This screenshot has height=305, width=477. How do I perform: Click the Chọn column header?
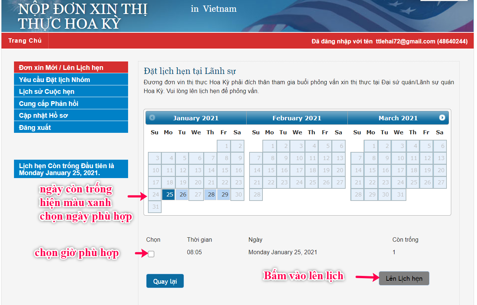point(153,240)
